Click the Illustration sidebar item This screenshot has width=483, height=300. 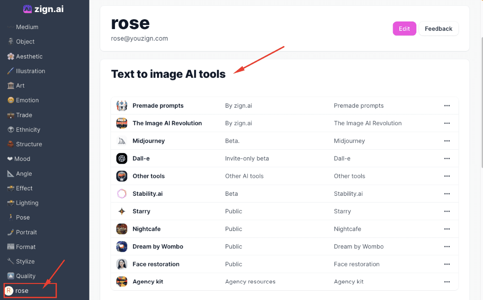click(30, 71)
